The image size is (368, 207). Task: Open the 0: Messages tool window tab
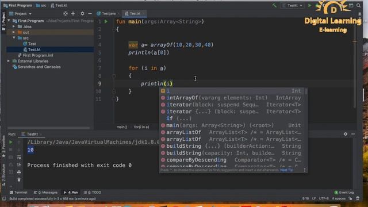coord(45,193)
